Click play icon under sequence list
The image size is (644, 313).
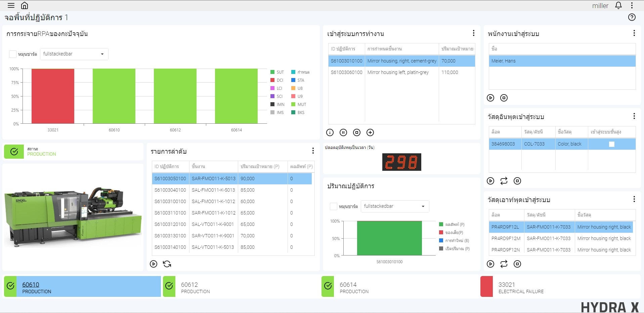(x=154, y=264)
